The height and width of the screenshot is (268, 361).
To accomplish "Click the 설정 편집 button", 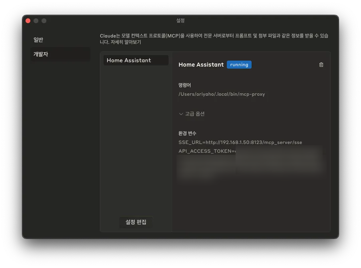I will [x=136, y=222].
